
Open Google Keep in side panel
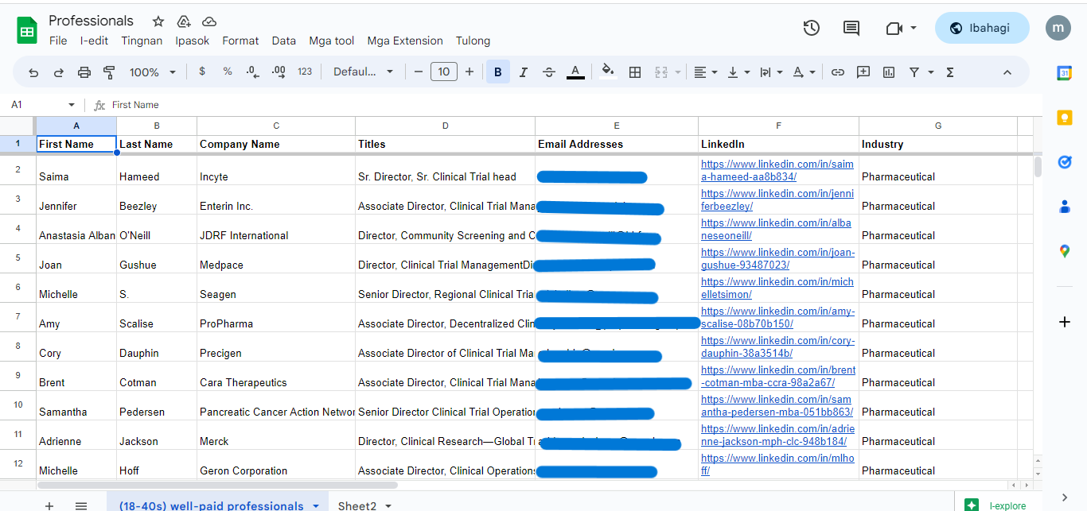pyautogui.click(x=1064, y=118)
